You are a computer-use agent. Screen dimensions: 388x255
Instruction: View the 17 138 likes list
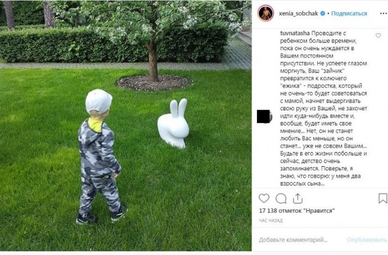point(297,211)
